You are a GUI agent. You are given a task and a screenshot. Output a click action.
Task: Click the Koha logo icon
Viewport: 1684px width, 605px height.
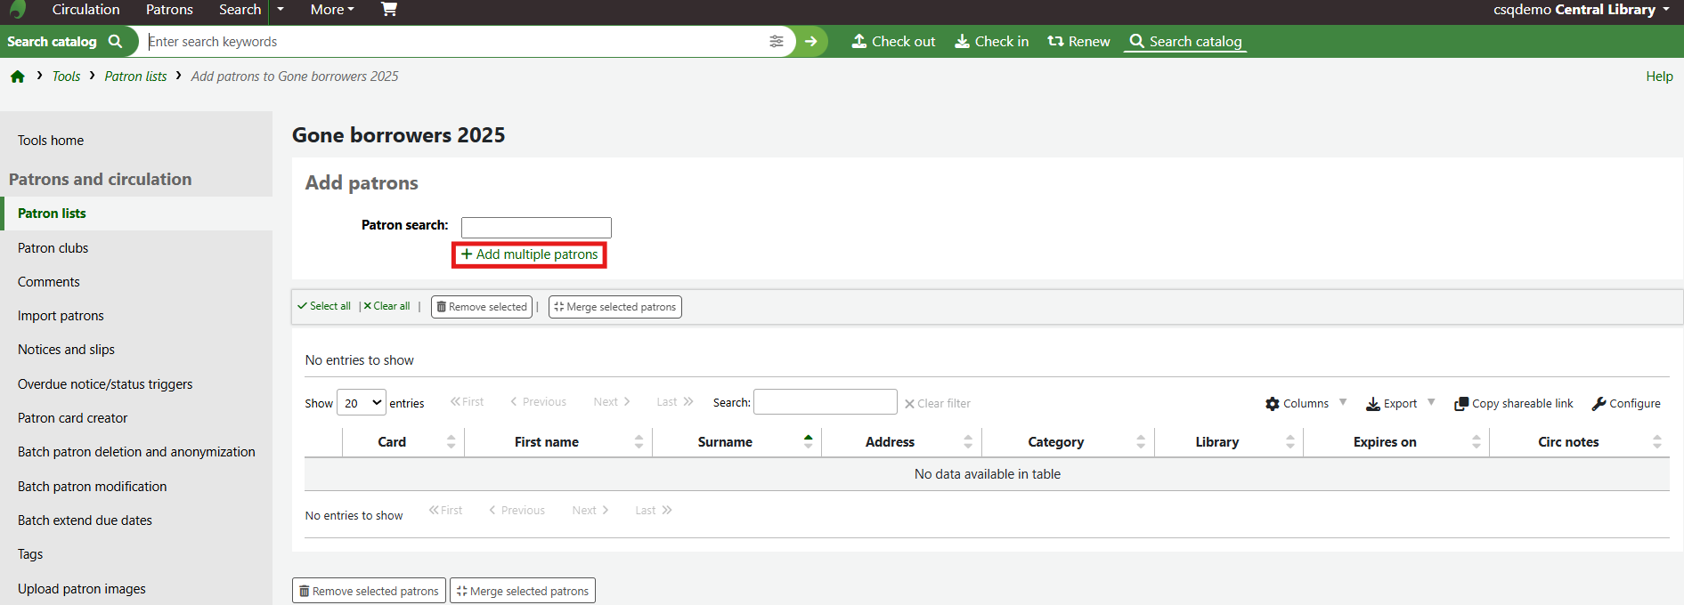[18, 10]
